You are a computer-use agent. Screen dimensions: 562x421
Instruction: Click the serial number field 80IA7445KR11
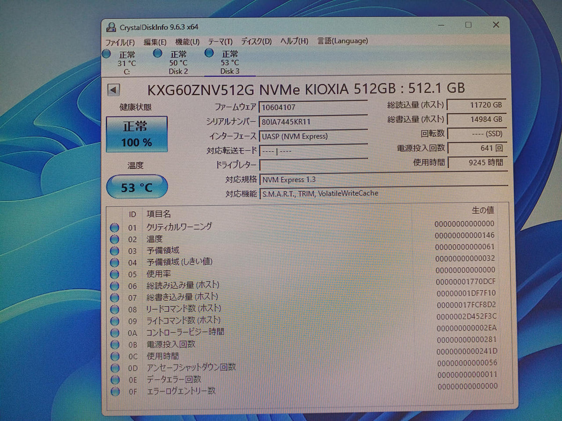[x=313, y=122]
